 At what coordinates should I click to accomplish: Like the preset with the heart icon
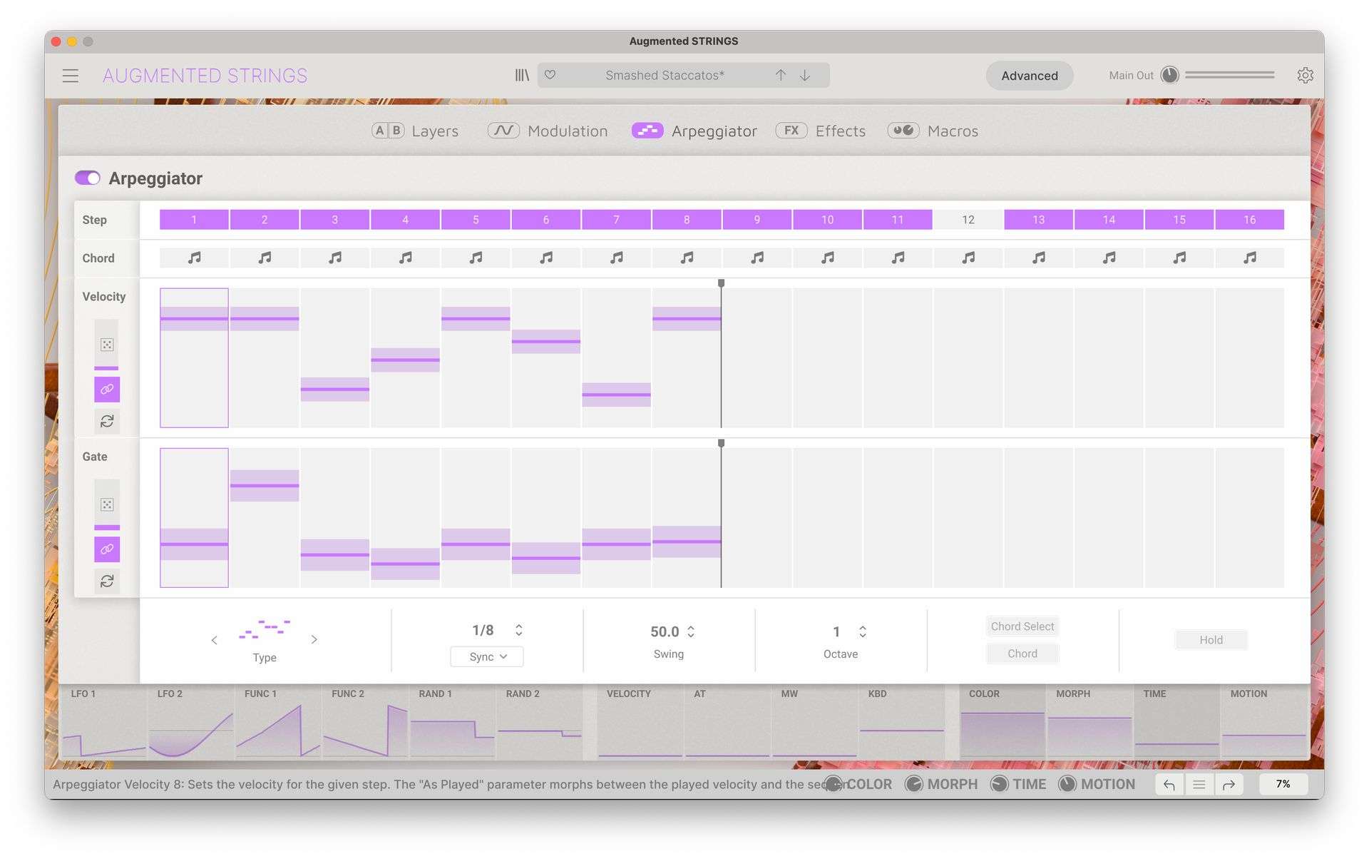coord(550,75)
